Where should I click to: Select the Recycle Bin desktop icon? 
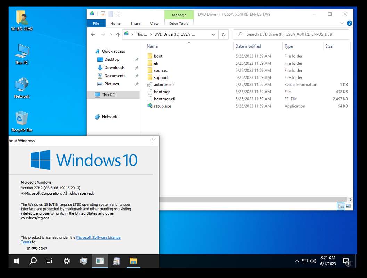pyautogui.click(x=22, y=122)
